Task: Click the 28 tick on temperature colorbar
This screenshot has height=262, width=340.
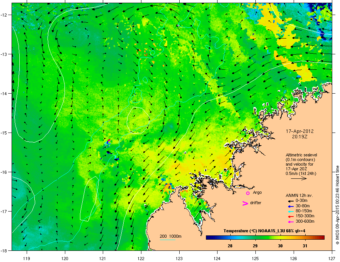Action: pyautogui.click(x=230, y=246)
